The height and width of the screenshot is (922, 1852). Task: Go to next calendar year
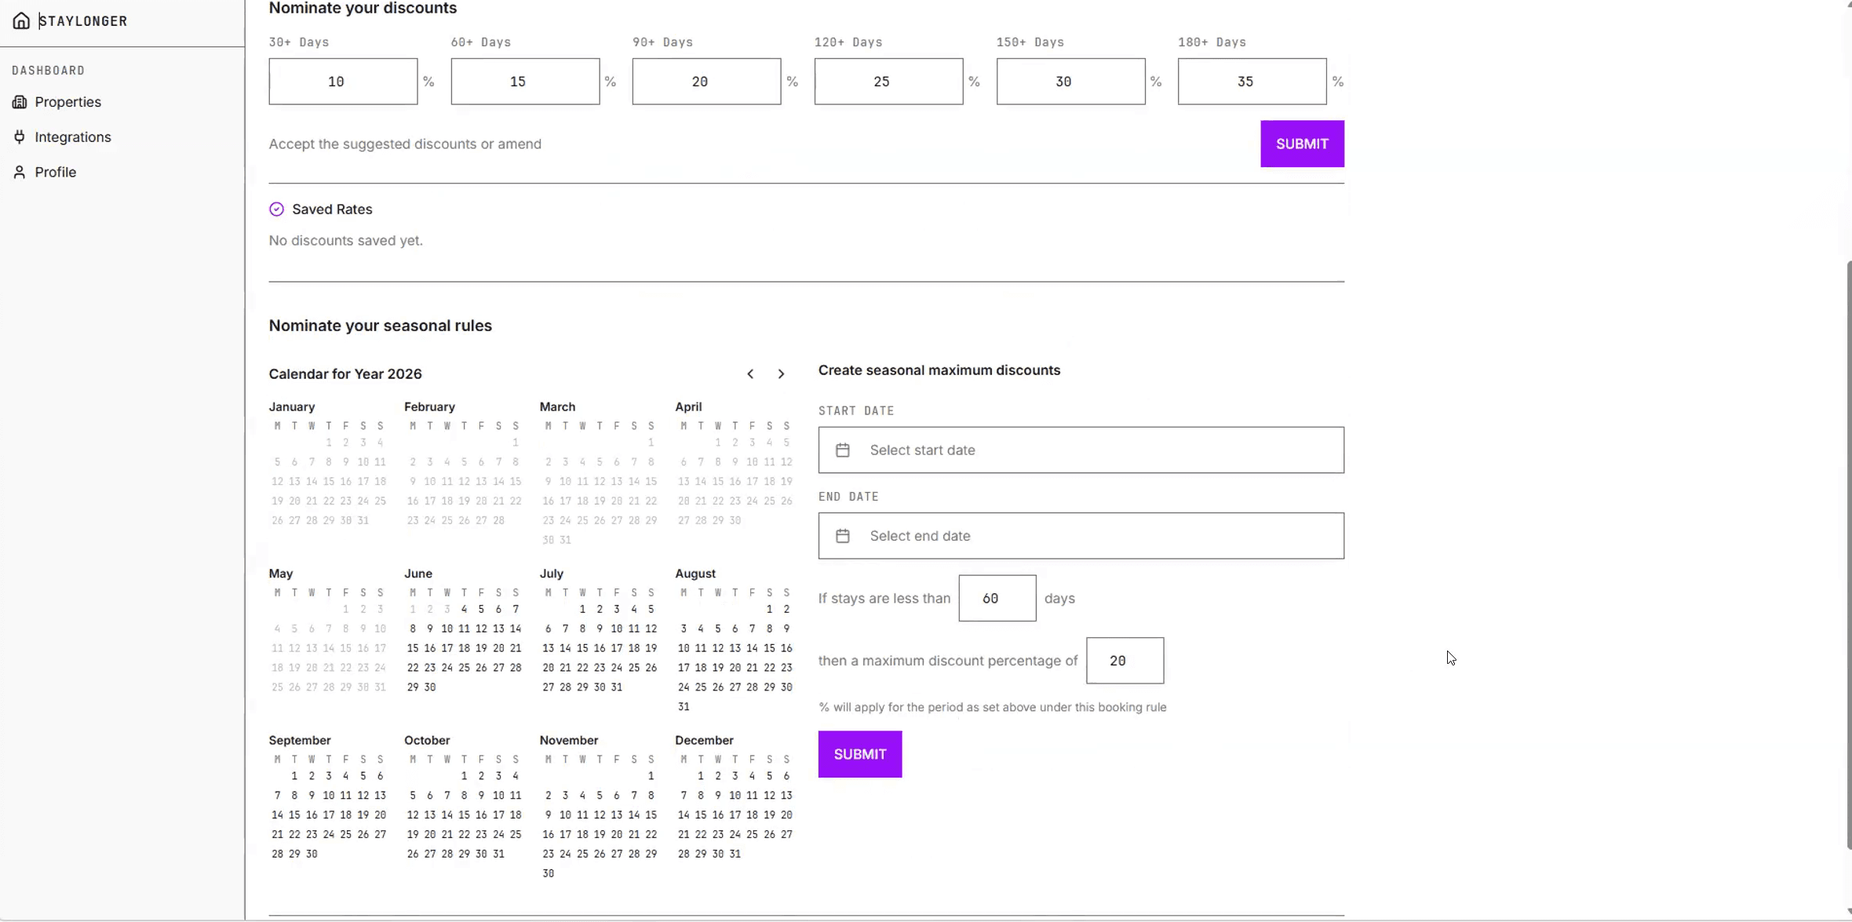pos(781,374)
